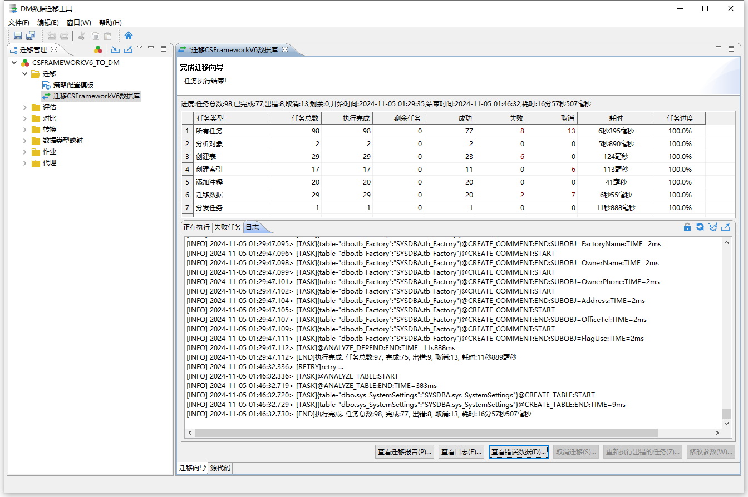
Task: Toggle the scroll lock icon in log panel
Action: pyautogui.click(x=687, y=227)
